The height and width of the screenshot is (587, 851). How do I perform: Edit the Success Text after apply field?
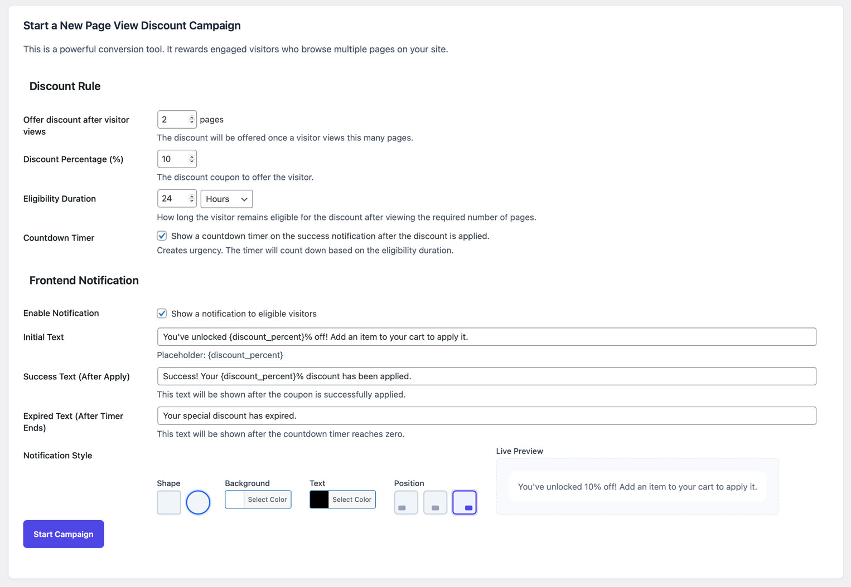[486, 376]
